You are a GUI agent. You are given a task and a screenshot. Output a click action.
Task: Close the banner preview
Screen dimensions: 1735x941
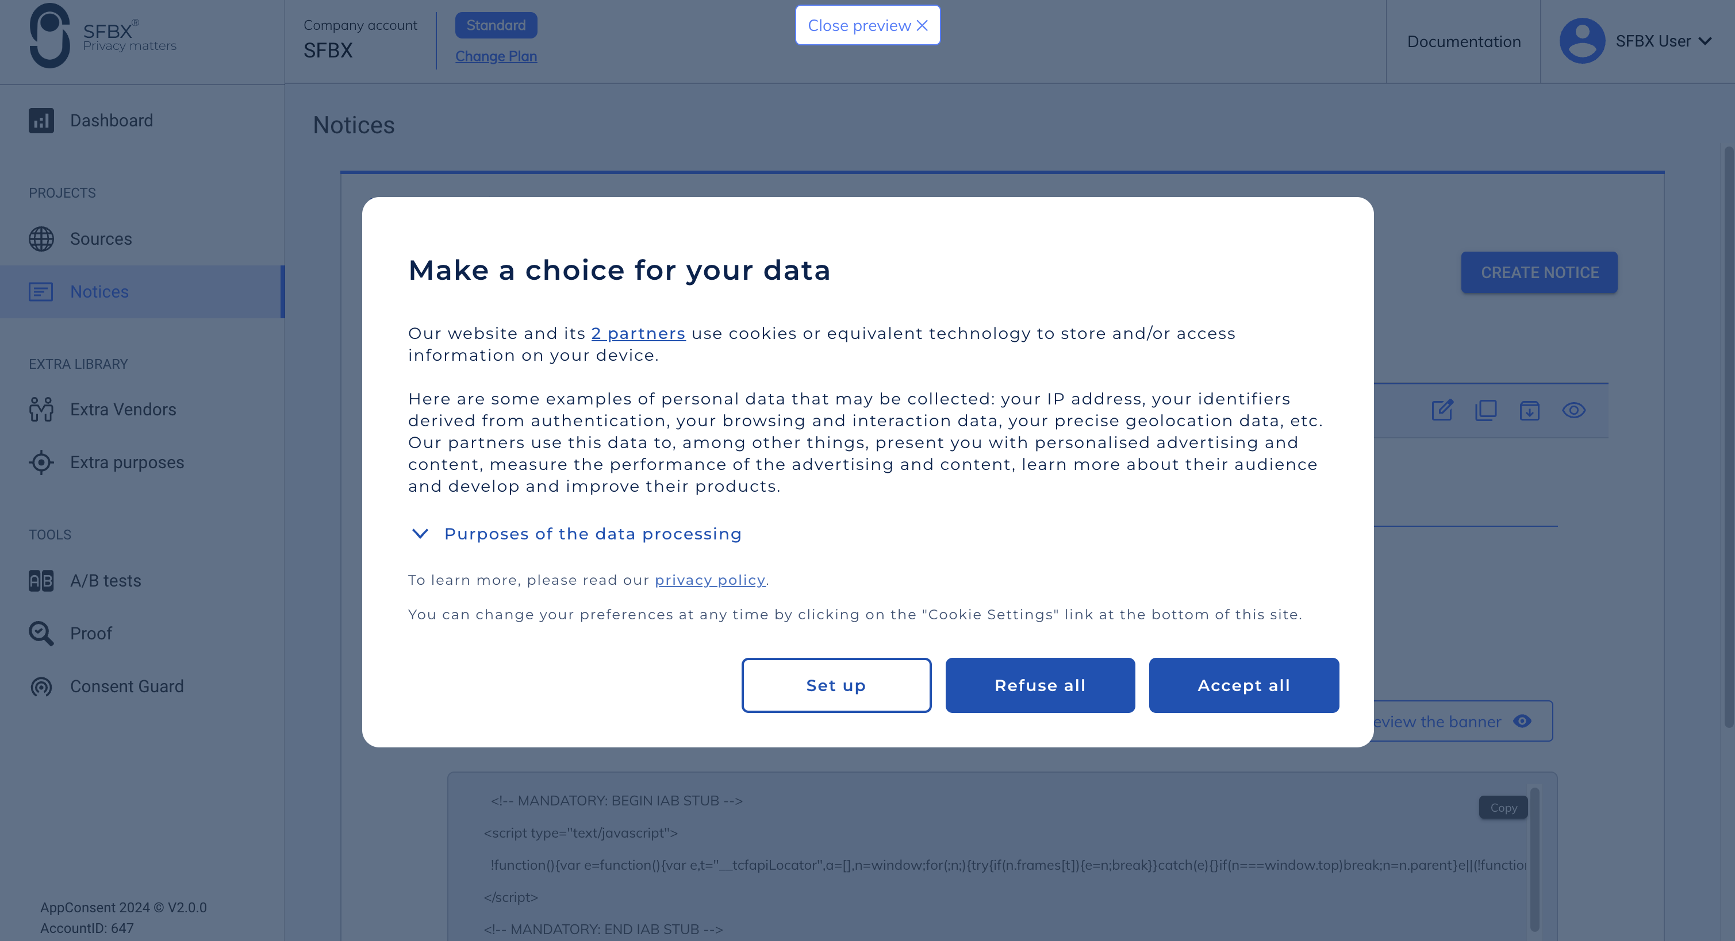point(867,26)
